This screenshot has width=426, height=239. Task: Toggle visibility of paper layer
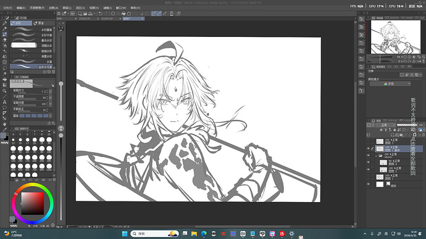click(369, 184)
